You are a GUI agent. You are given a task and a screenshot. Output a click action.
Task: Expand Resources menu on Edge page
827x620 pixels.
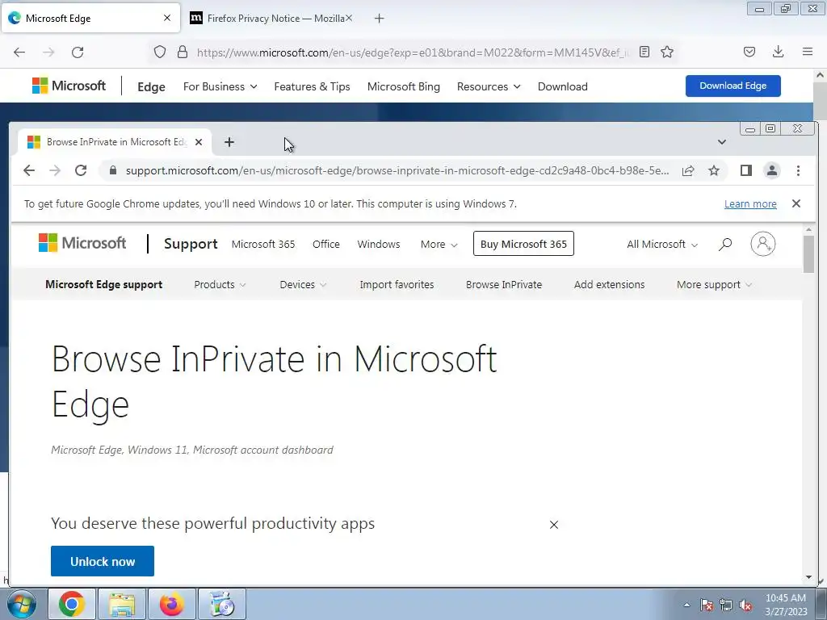point(489,86)
